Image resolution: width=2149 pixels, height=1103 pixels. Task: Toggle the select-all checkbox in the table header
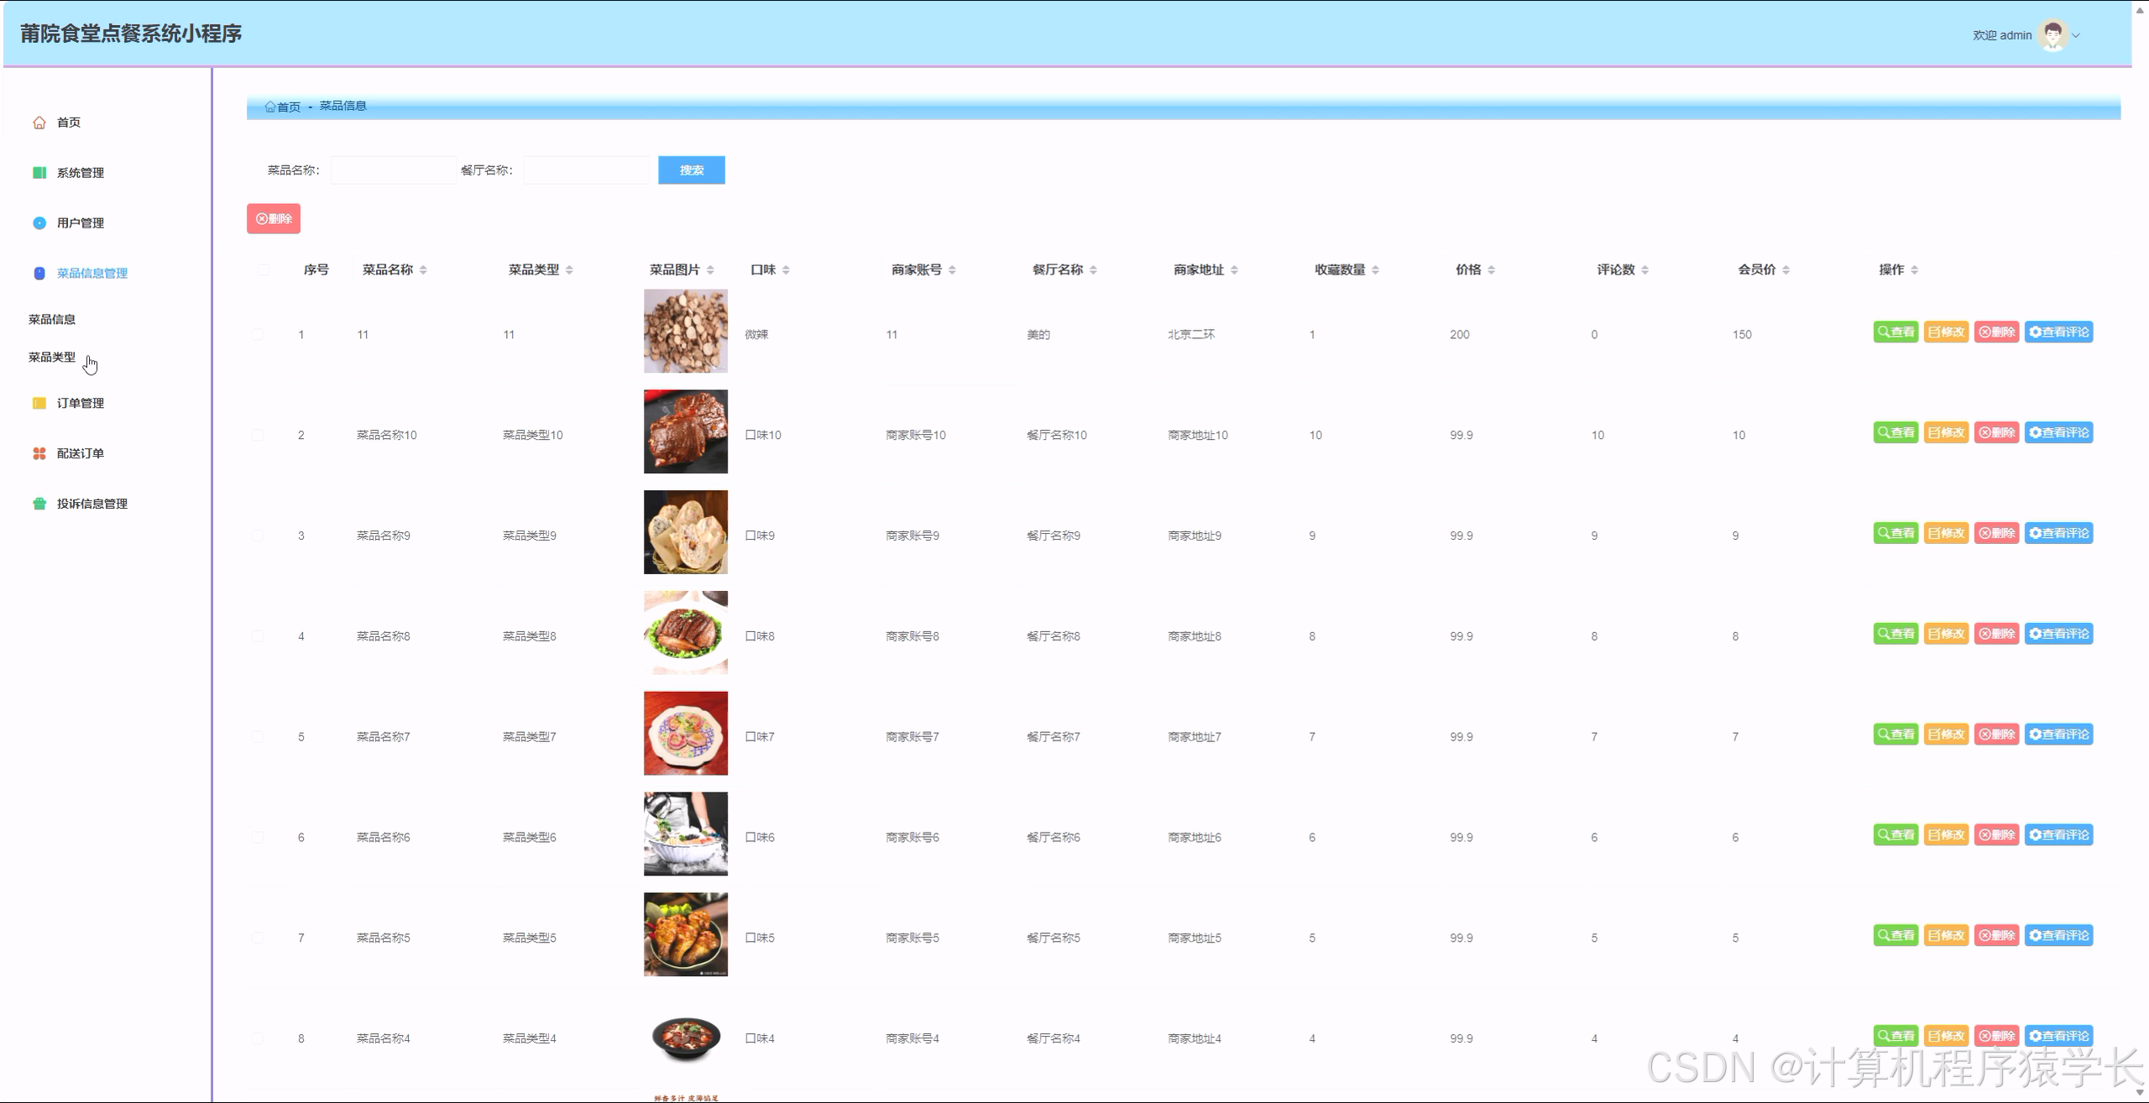coord(264,269)
